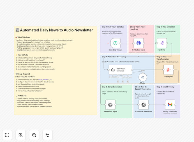194x142 pixels.
Task: Open the Daily News Extractor agent node
Action: (120, 70)
